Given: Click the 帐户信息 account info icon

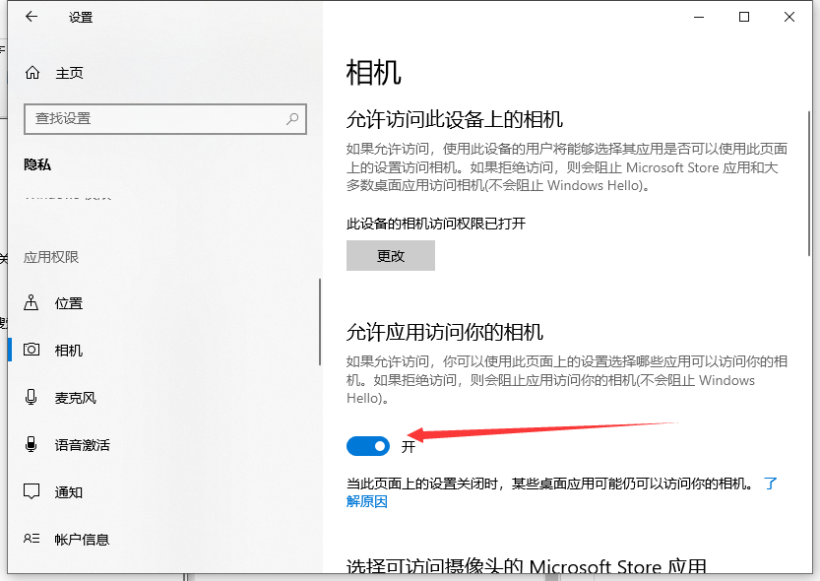Looking at the screenshot, I should pyautogui.click(x=32, y=540).
